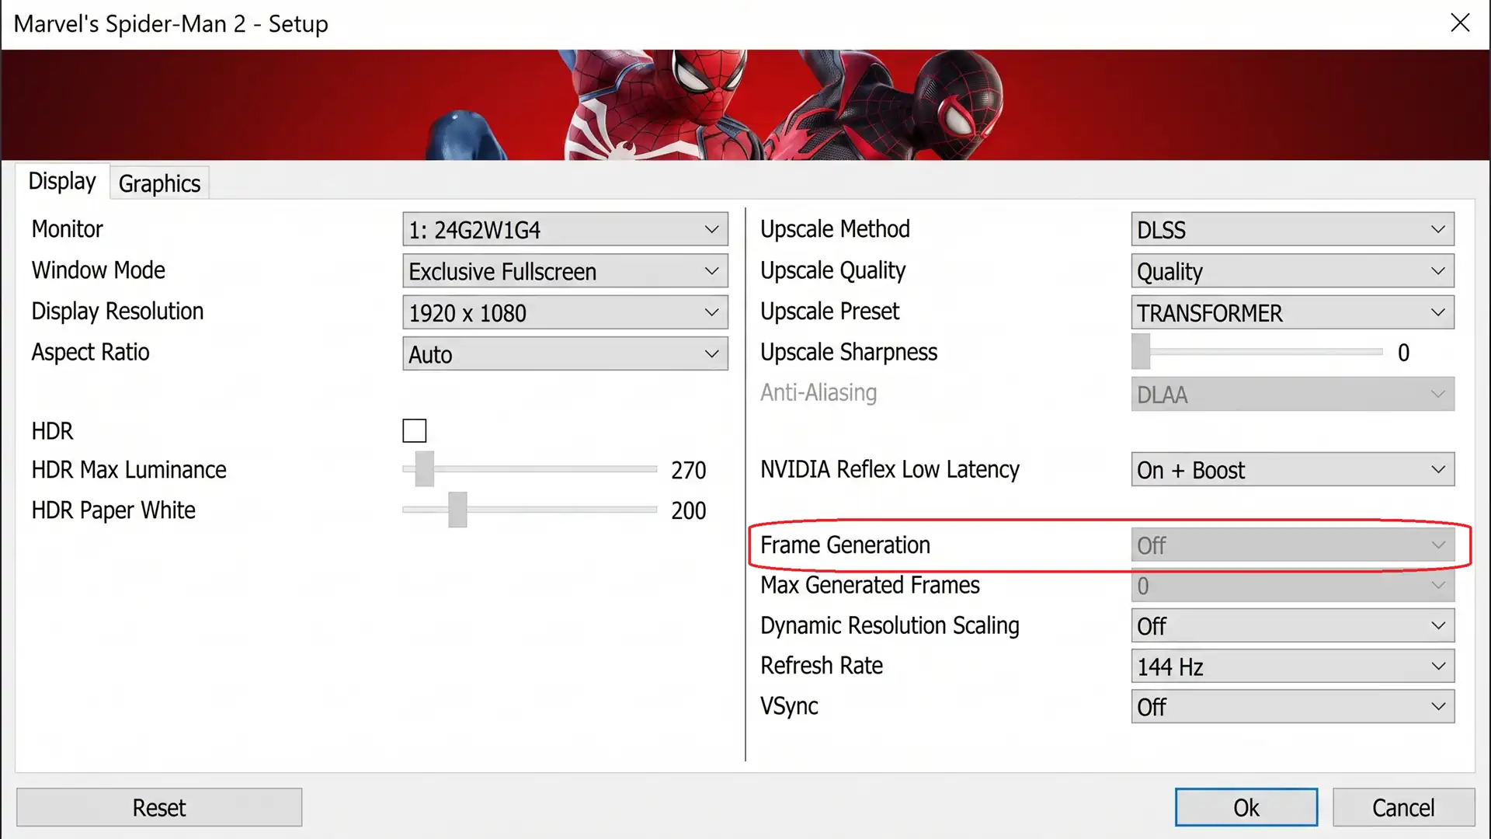
Task: Click the HDR Max Luminance slider handle
Action: click(424, 469)
